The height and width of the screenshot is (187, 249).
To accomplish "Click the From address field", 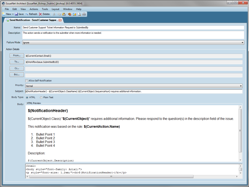I will [x=134, y=56].
